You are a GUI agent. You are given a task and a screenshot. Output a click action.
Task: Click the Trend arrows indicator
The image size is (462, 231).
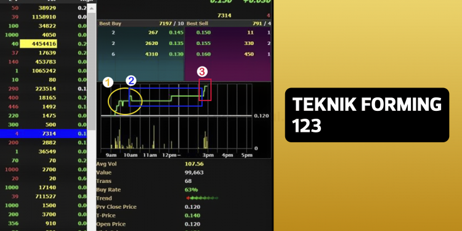(x=202, y=198)
